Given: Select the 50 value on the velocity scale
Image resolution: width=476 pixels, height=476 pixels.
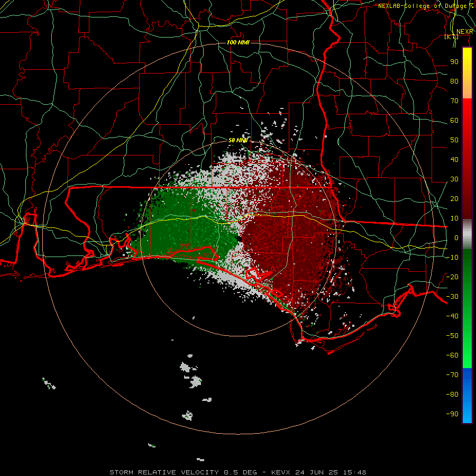Looking at the screenshot, I should point(454,140).
